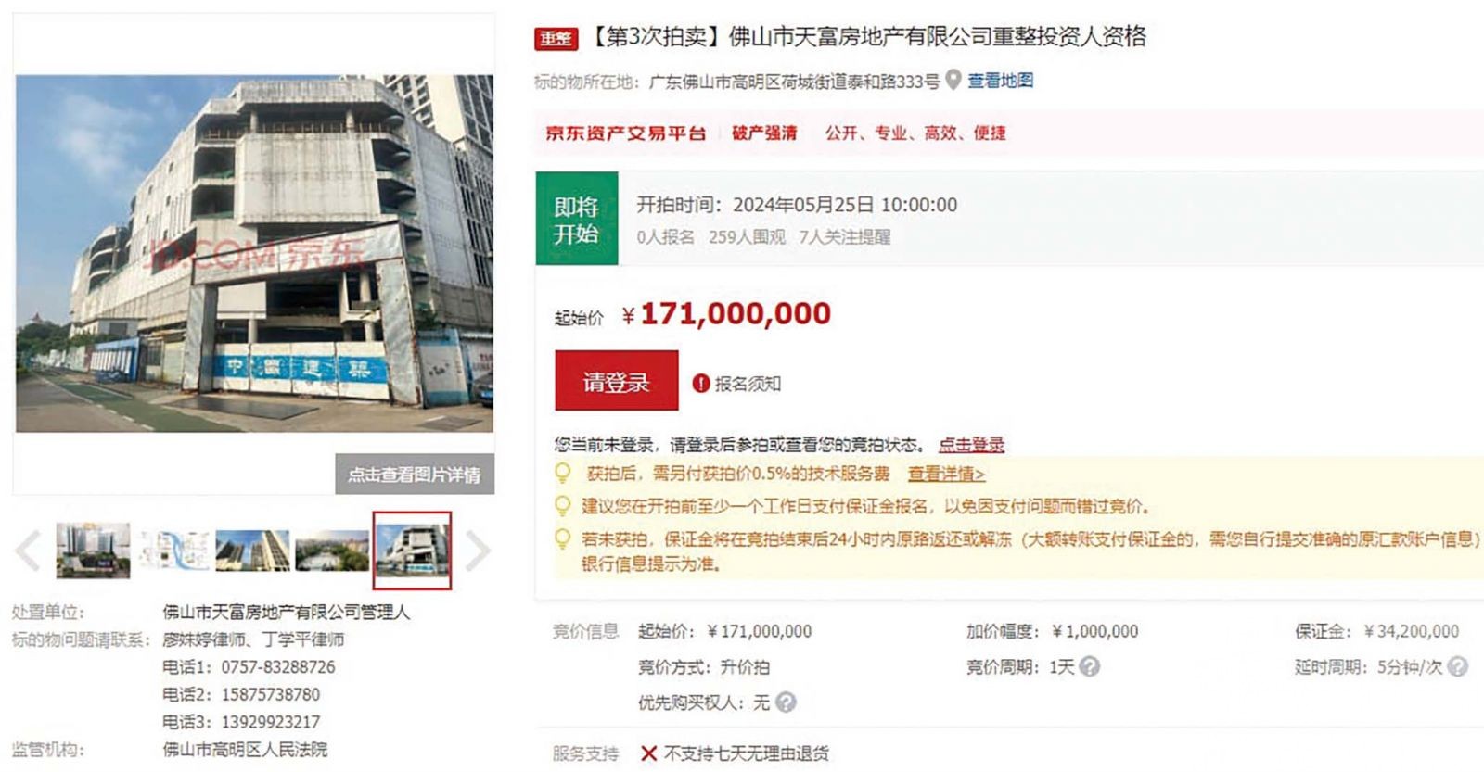This screenshot has width=1484, height=772.
Task: Click the 报名须知 red exclamation icon
Action: 701,384
